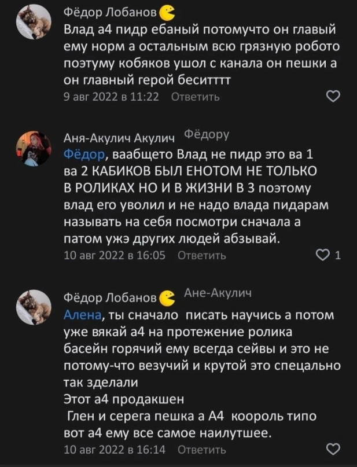Open Аня-Акулич's profile picture

click(34, 146)
